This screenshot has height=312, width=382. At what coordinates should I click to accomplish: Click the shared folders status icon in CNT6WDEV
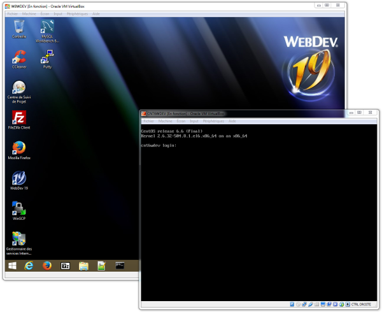coord(316,304)
